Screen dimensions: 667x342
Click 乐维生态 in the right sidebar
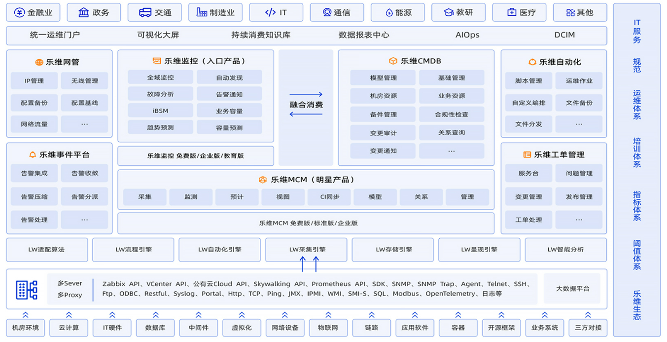point(637,305)
